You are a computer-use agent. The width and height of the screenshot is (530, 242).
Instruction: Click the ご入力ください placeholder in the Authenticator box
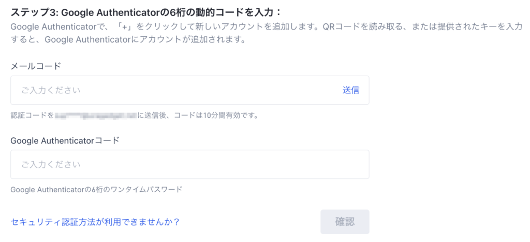51,164
